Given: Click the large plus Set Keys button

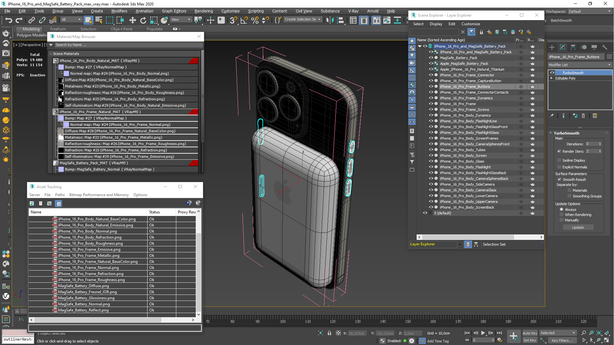Looking at the screenshot, I should pos(514,336).
